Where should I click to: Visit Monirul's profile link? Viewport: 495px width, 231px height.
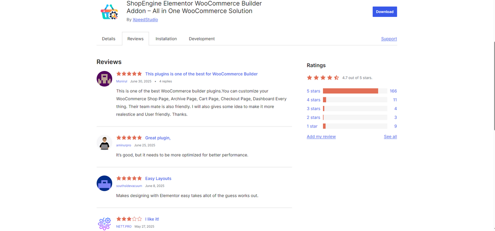pos(122,81)
